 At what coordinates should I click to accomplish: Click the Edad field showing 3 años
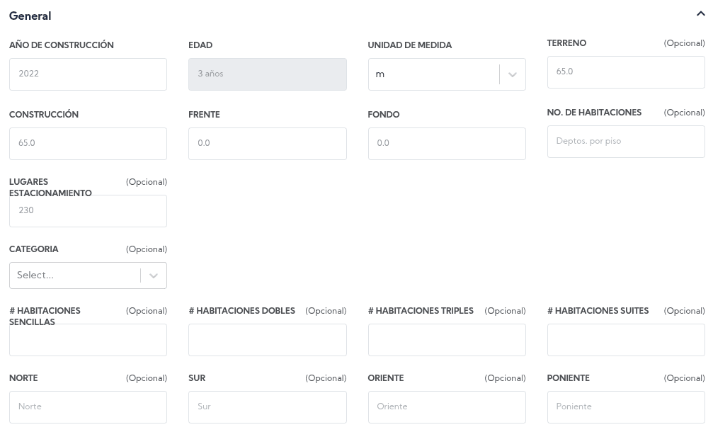267,74
